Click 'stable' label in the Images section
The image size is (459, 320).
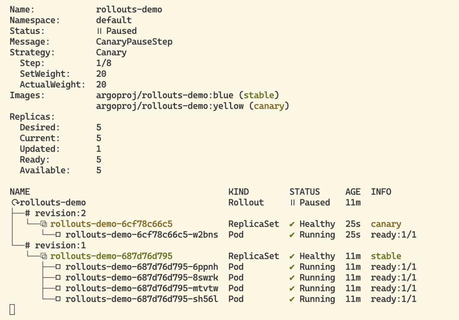(259, 95)
